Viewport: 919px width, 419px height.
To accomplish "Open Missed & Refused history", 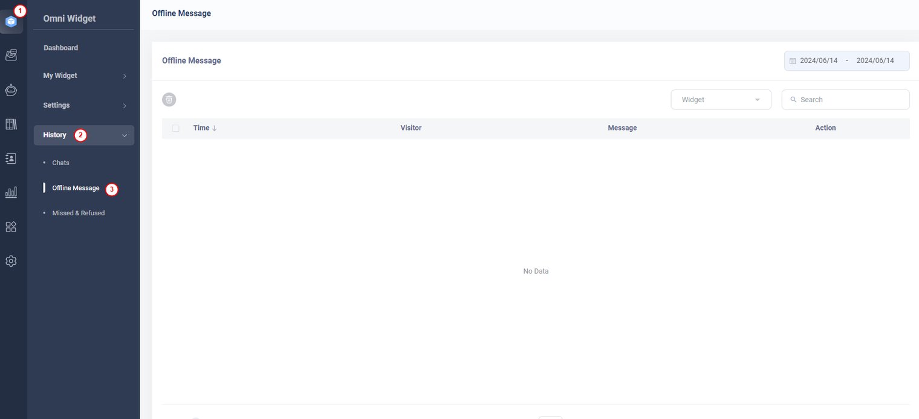I will (79, 213).
